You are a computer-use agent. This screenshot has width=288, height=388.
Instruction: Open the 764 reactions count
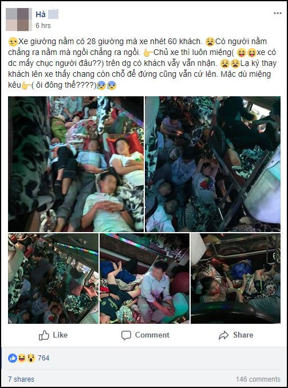click(x=44, y=358)
